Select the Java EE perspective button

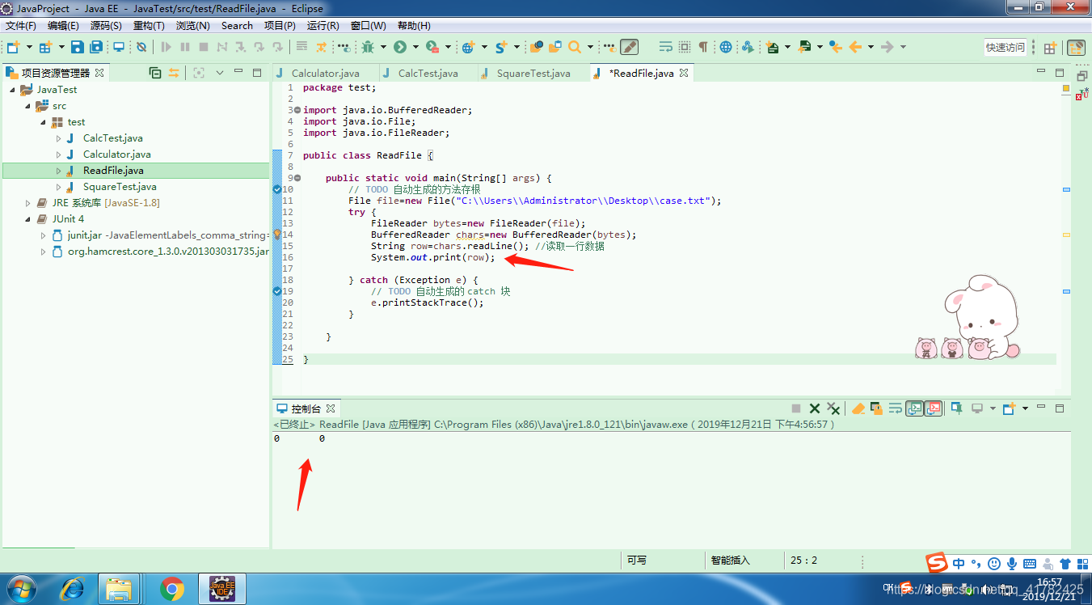(x=1076, y=48)
